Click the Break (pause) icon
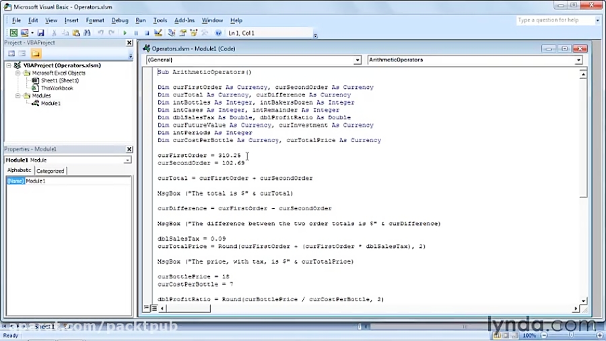The image size is (606, 341). (136, 33)
